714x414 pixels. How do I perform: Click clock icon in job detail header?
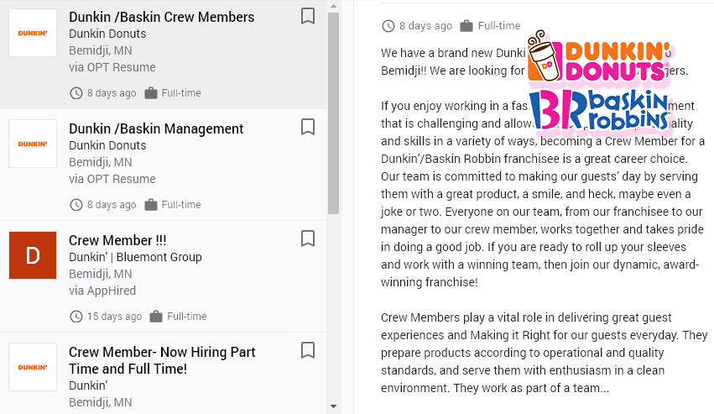pos(388,26)
